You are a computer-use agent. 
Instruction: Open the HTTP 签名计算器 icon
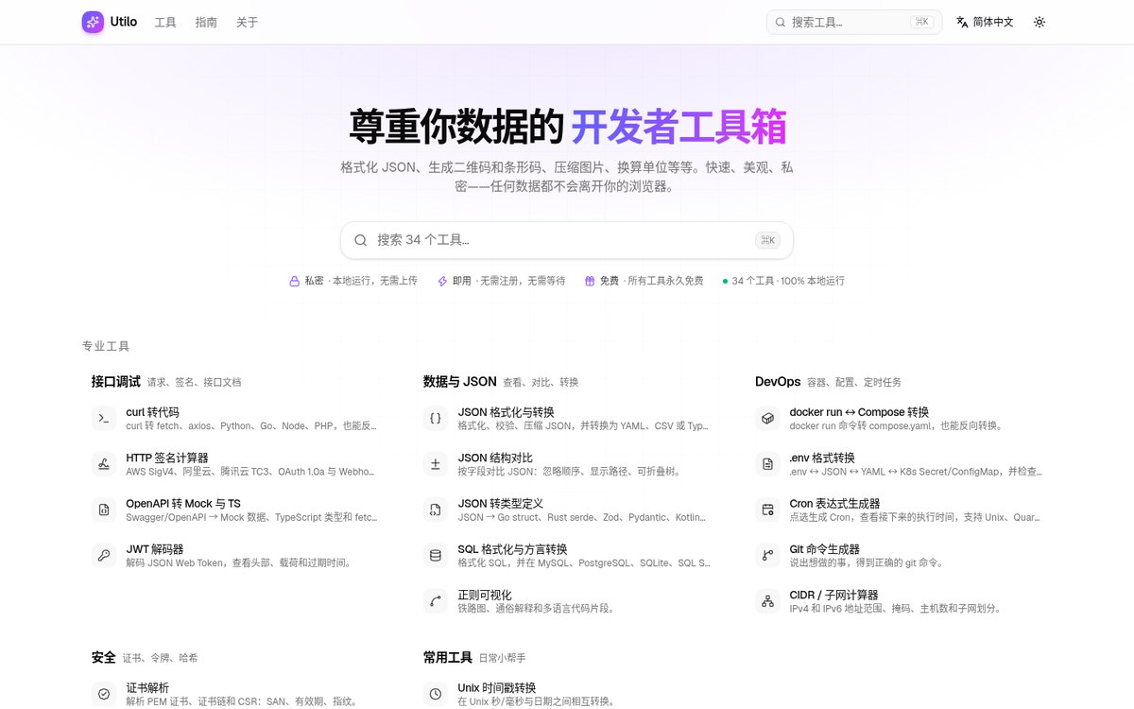104,464
